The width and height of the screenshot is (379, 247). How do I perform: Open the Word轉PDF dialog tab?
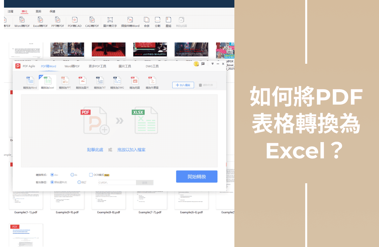click(x=72, y=66)
